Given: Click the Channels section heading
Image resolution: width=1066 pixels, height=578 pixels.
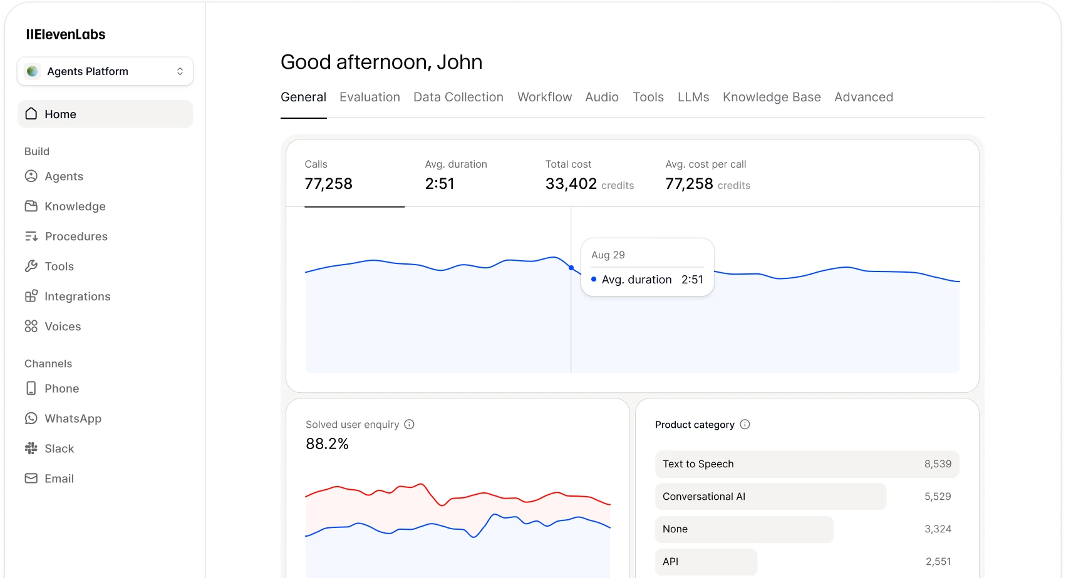Looking at the screenshot, I should [x=48, y=363].
